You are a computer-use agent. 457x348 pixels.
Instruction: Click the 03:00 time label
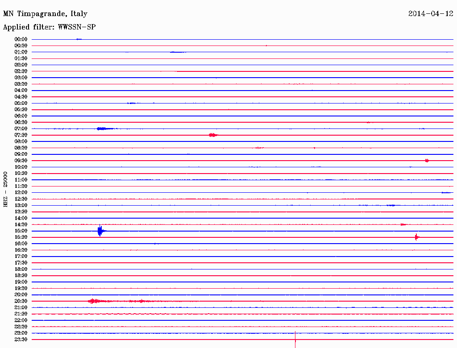[x=21, y=78]
